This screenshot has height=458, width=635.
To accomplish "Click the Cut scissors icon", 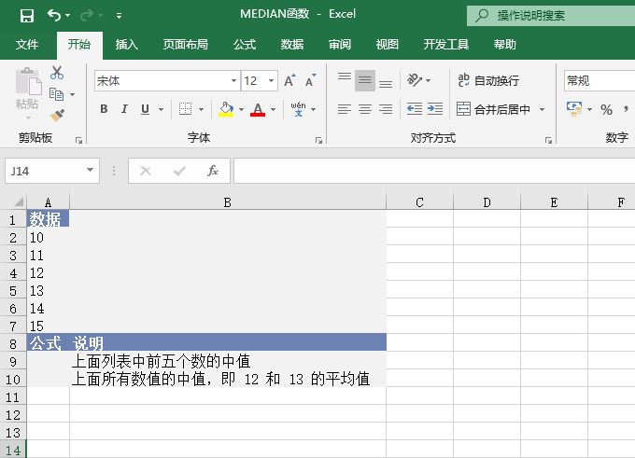I will point(57,73).
